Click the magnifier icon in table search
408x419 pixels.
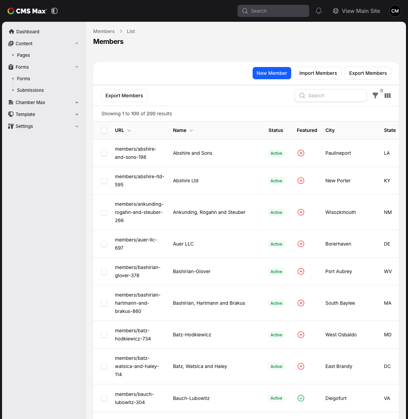pos(302,96)
